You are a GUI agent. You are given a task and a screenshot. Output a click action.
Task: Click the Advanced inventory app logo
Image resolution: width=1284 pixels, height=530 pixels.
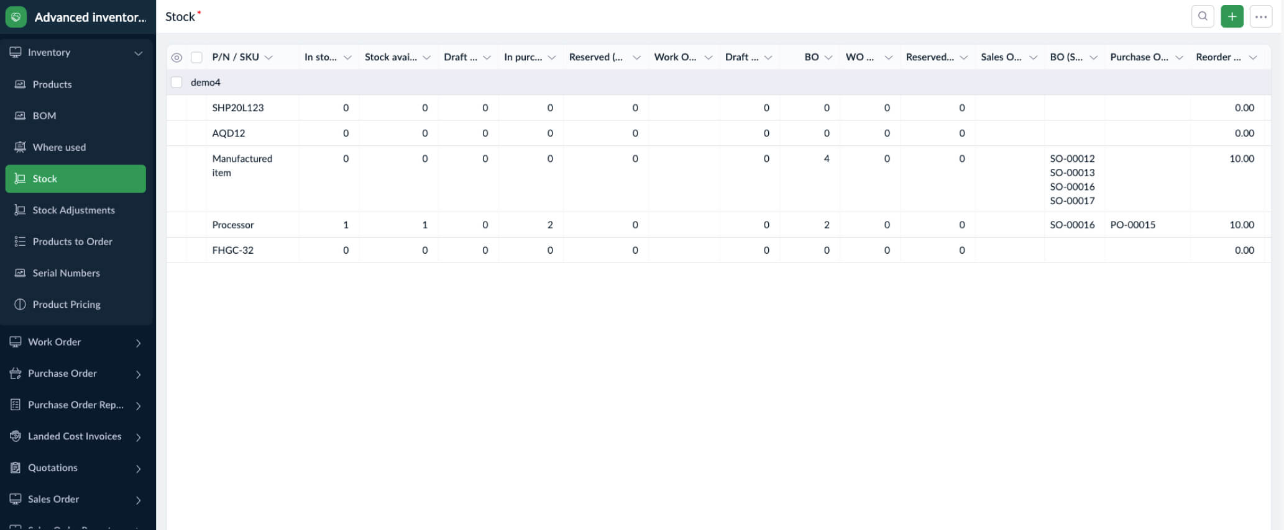16,17
